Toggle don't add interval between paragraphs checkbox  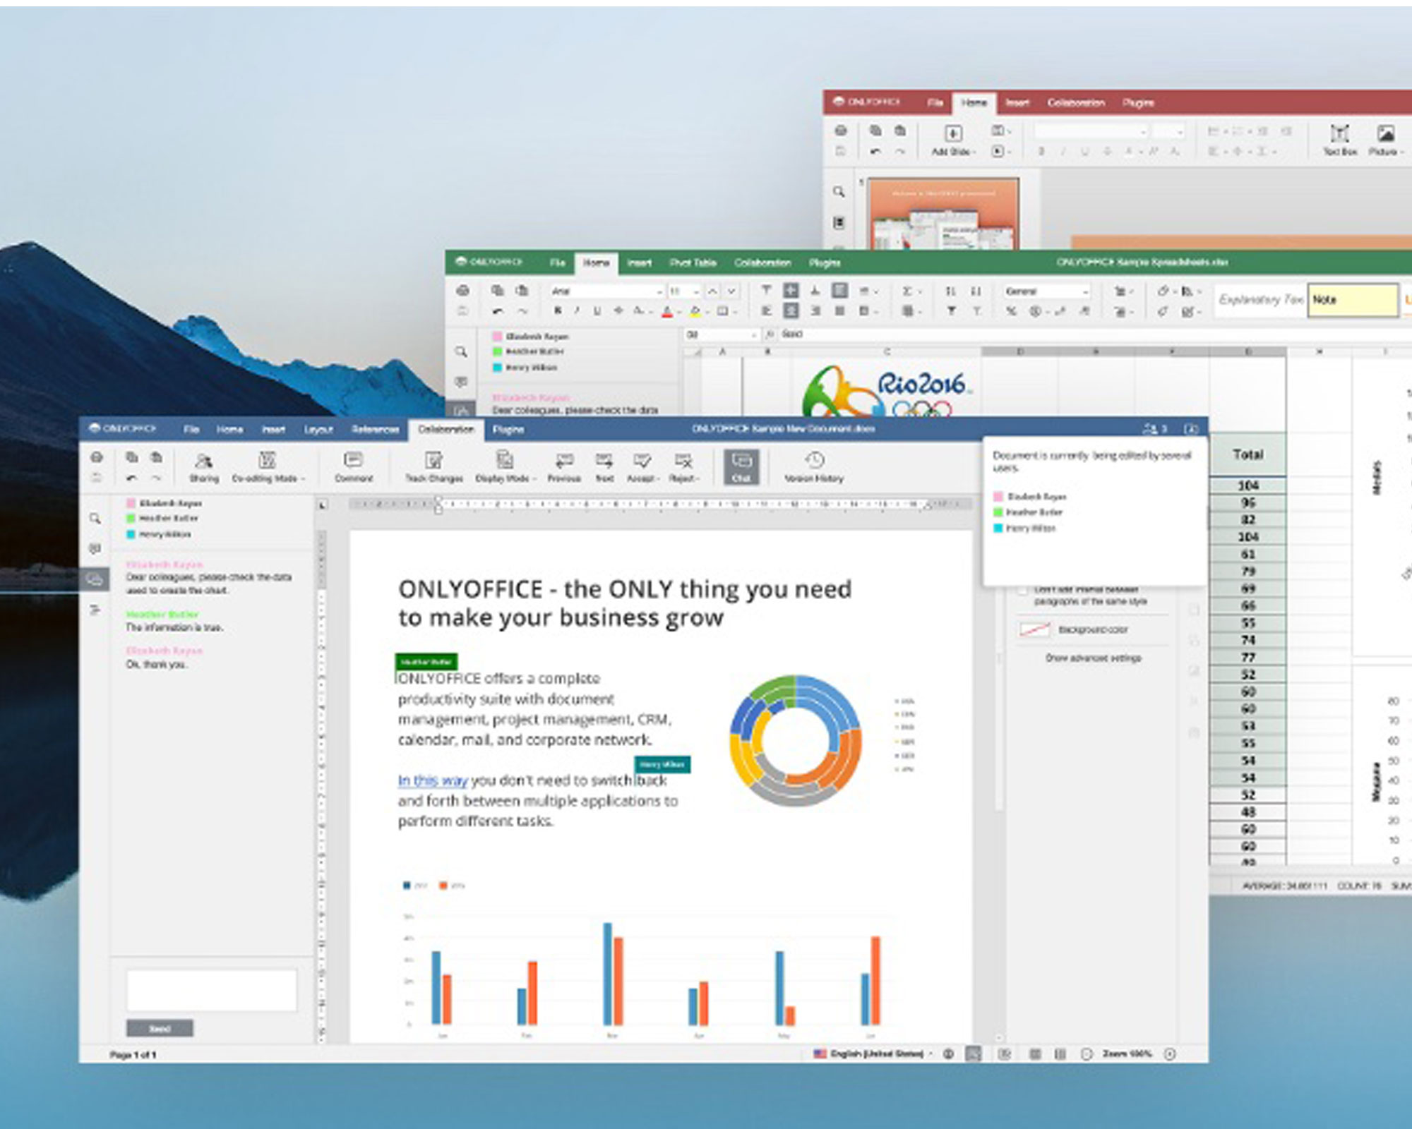click(1022, 591)
